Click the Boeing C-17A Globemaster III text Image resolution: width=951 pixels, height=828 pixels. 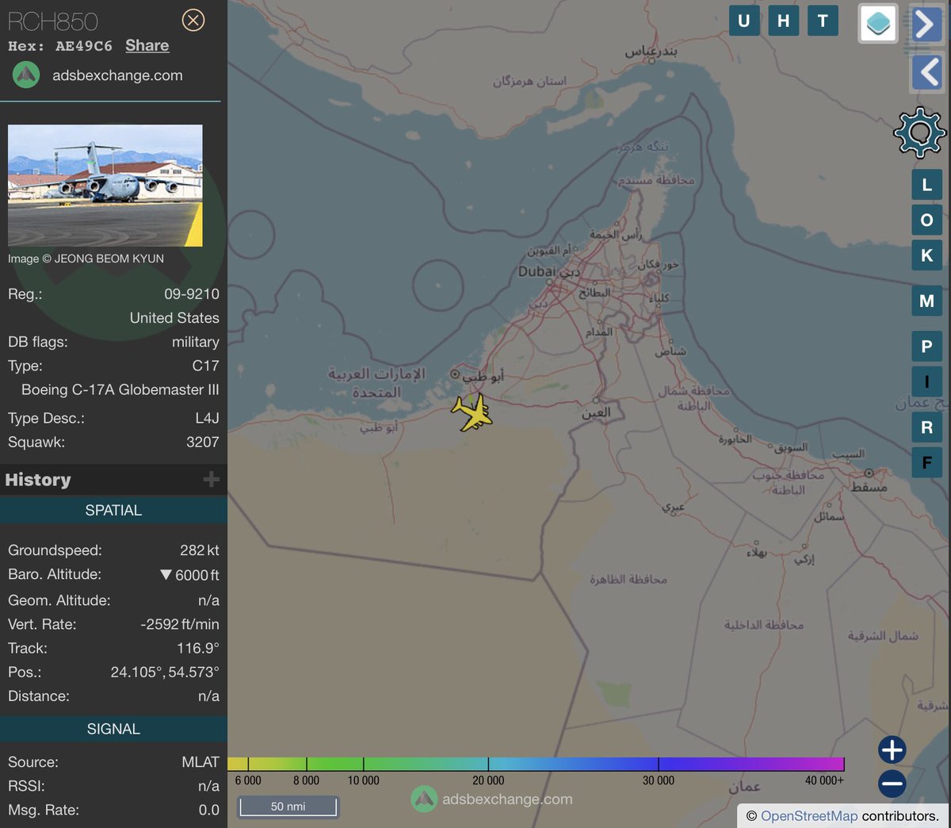120,390
